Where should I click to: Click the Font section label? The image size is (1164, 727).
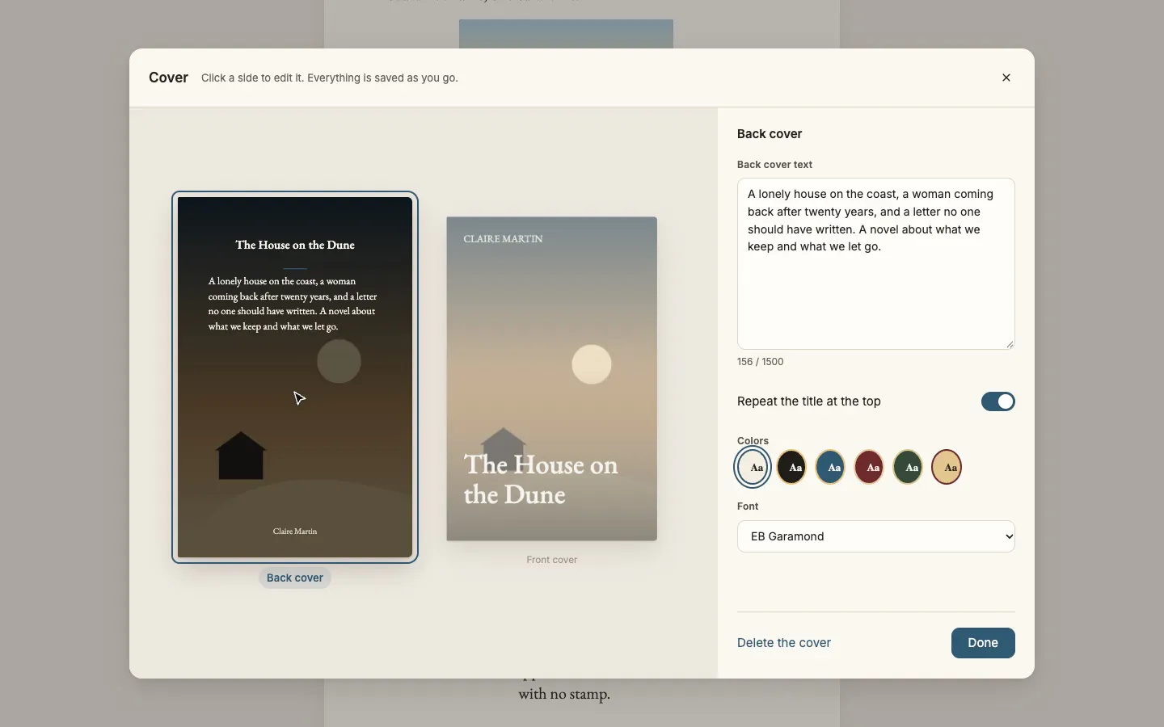[748, 506]
